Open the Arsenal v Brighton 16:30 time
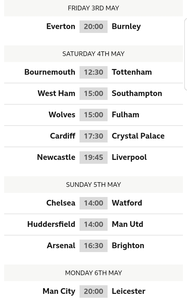This screenshot has height=305, width=187. point(94,246)
